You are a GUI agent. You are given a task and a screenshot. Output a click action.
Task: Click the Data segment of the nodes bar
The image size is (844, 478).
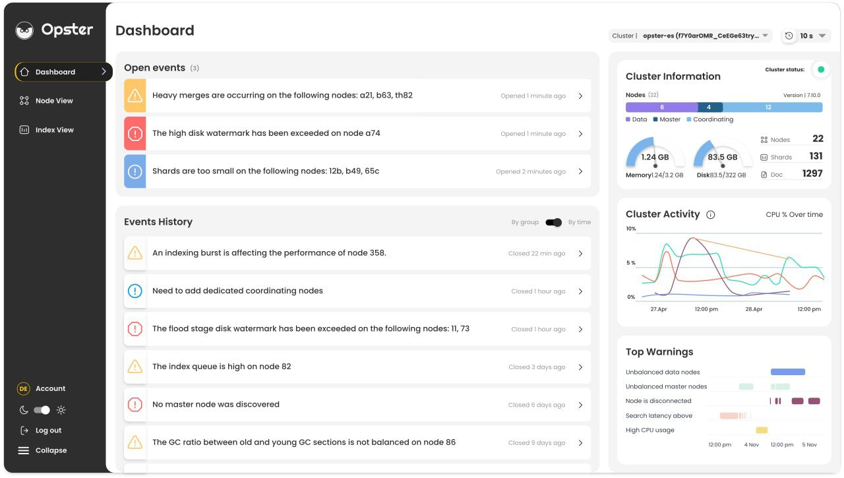tap(661, 107)
